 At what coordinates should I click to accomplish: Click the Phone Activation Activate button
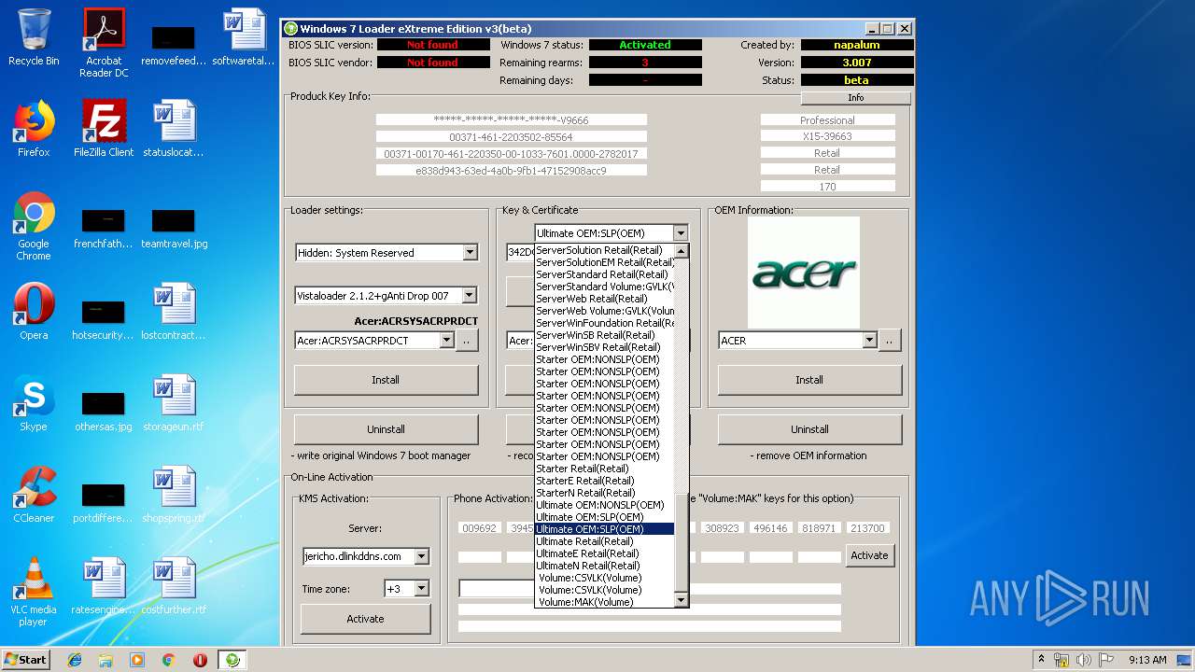pyautogui.click(x=869, y=555)
